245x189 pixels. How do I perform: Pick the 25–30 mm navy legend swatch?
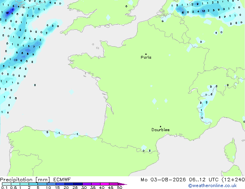pyautogui.click(x=78, y=184)
